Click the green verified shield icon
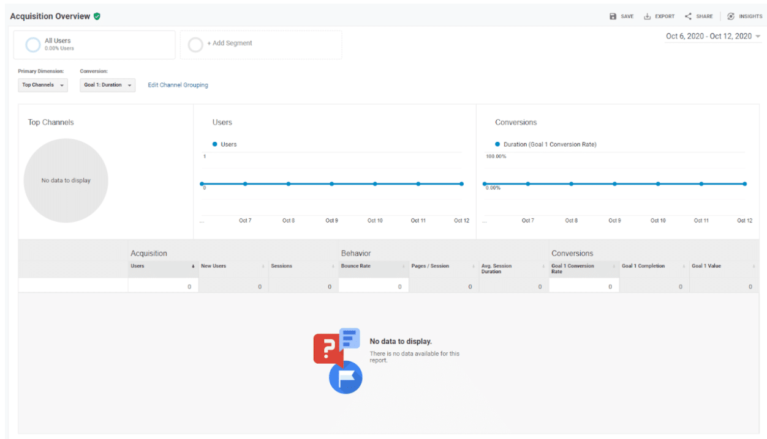767x439 pixels. (97, 17)
